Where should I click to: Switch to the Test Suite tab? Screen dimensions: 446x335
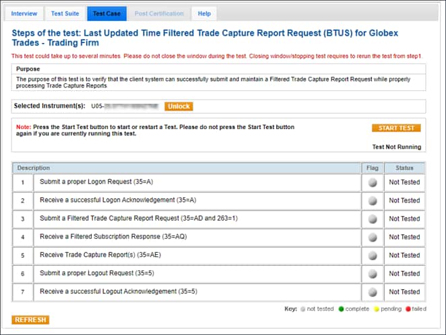[x=65, y=13]
